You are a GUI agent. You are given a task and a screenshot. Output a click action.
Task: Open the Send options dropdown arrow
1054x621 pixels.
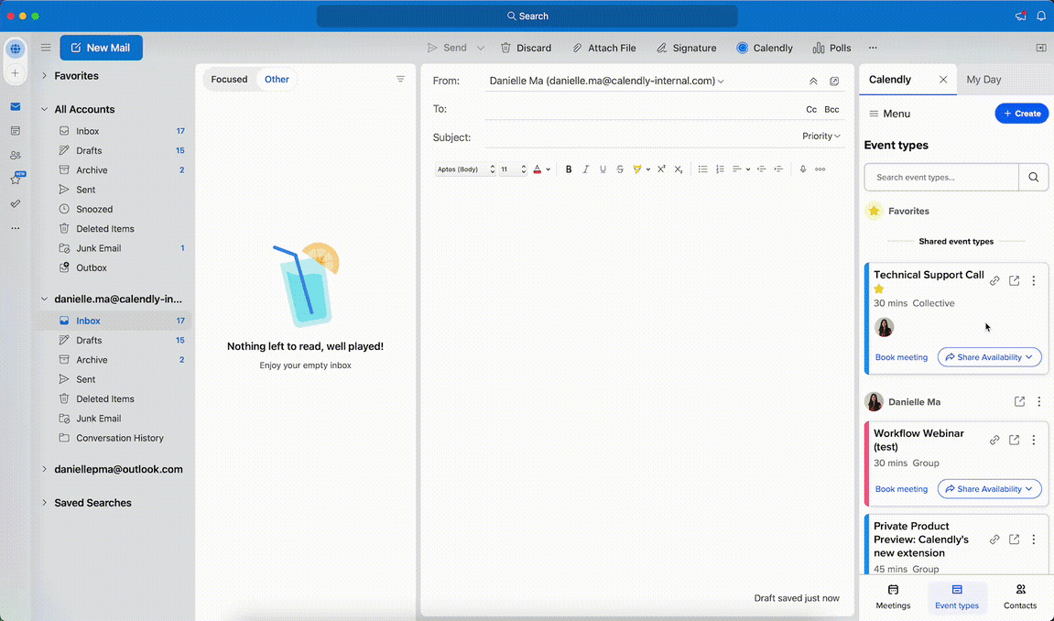tap(481, 48)
